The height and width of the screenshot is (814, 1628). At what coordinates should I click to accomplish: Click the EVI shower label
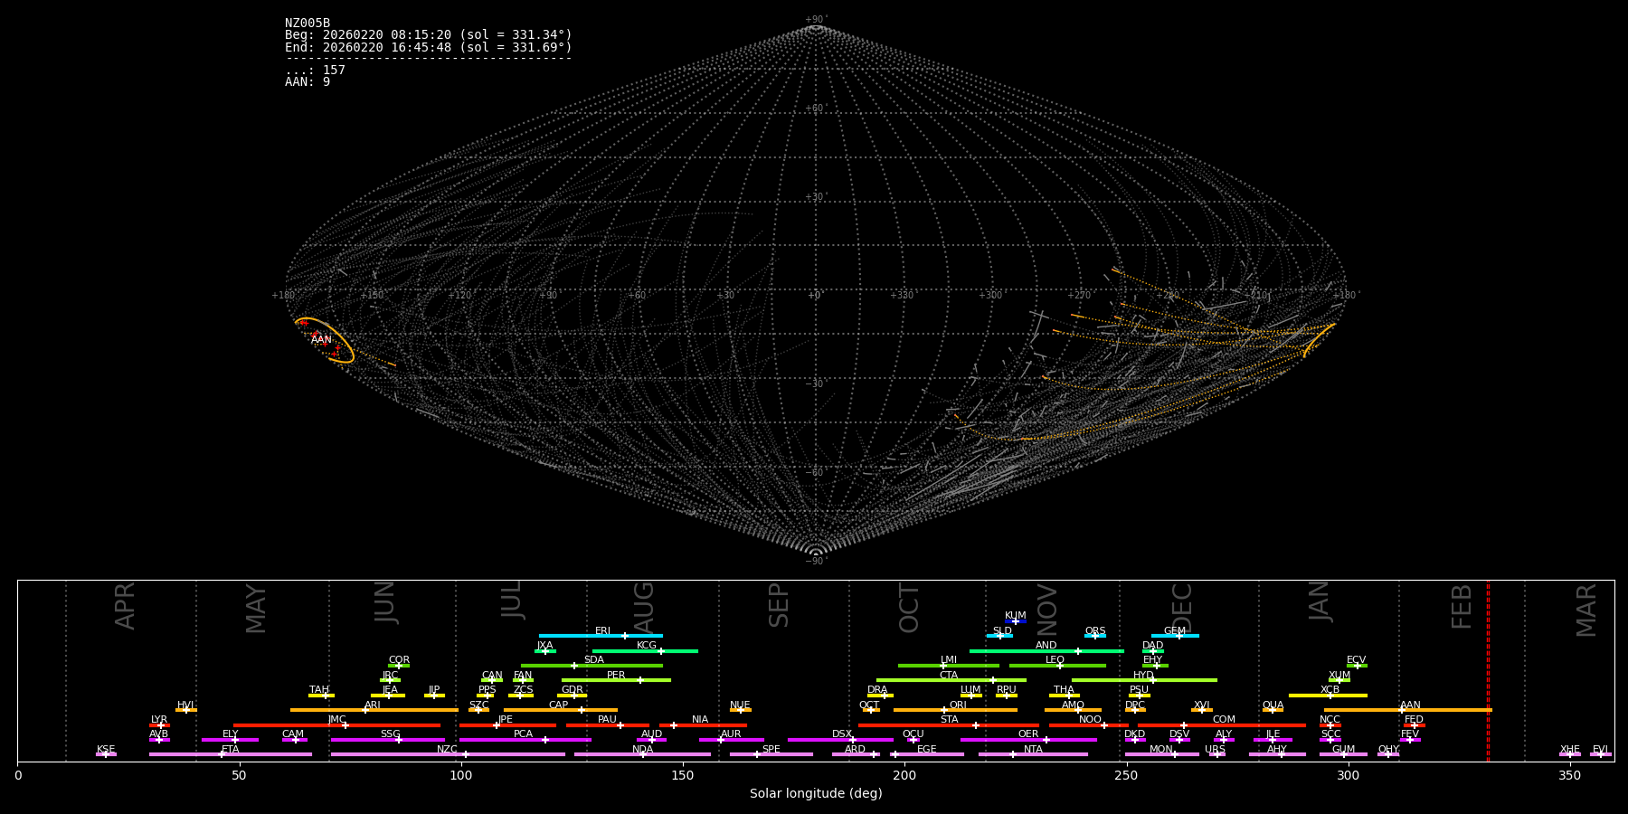click(x=1600, y=750)
